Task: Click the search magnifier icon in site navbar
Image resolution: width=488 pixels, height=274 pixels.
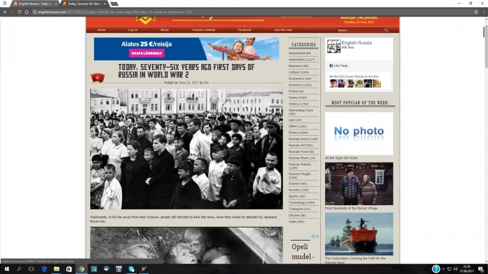Action: point(386,30)
